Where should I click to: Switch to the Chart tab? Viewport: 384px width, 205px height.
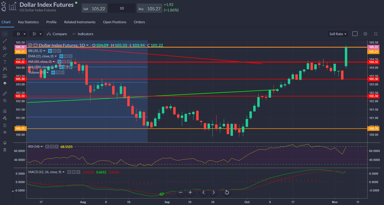pyautogui.click(x=6, y=22)
